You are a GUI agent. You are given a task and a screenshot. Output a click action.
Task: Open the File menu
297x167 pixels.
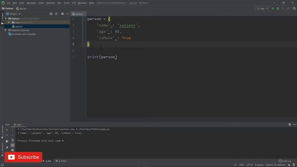(8, 3)
